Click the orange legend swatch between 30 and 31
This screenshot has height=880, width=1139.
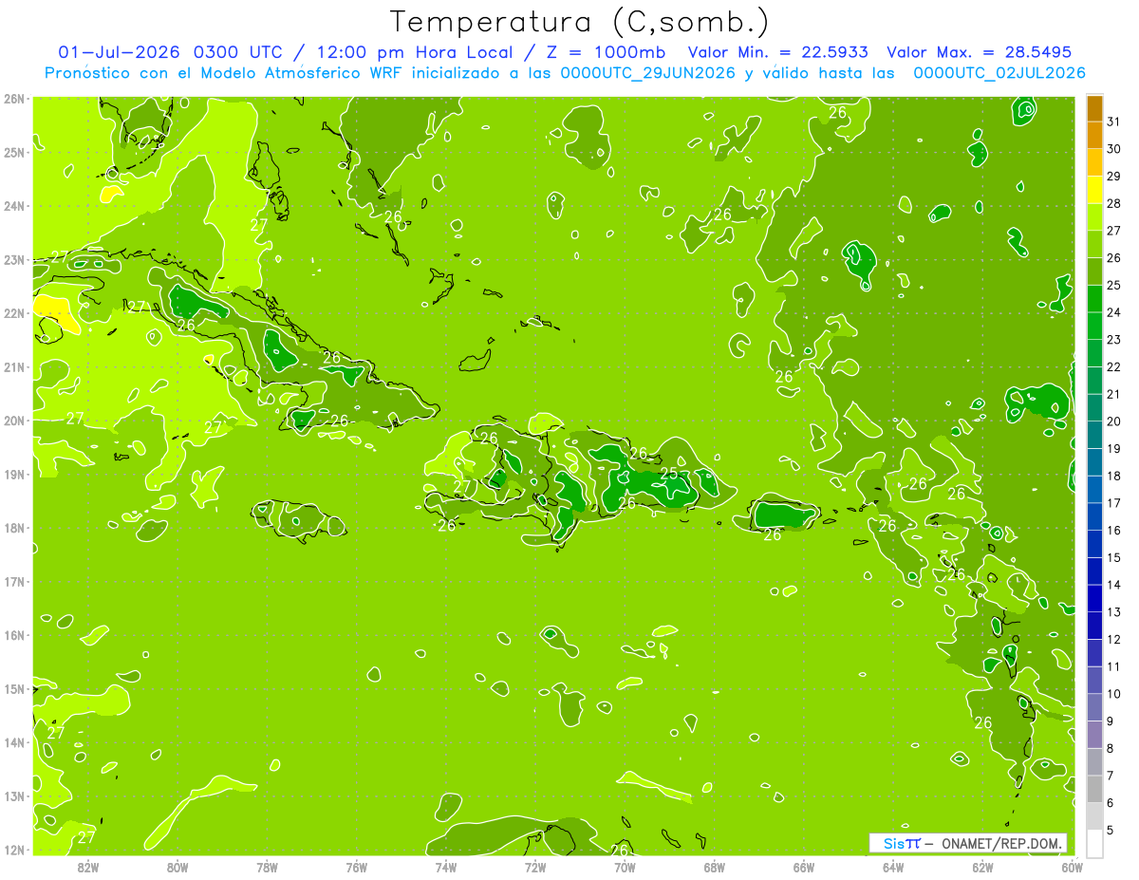point(1094,136)
